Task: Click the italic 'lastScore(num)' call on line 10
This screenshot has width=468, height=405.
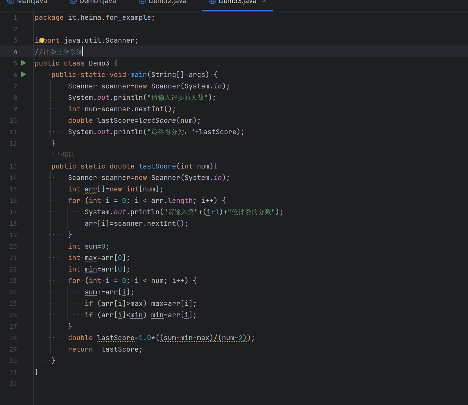Action: tap(168, 120)
